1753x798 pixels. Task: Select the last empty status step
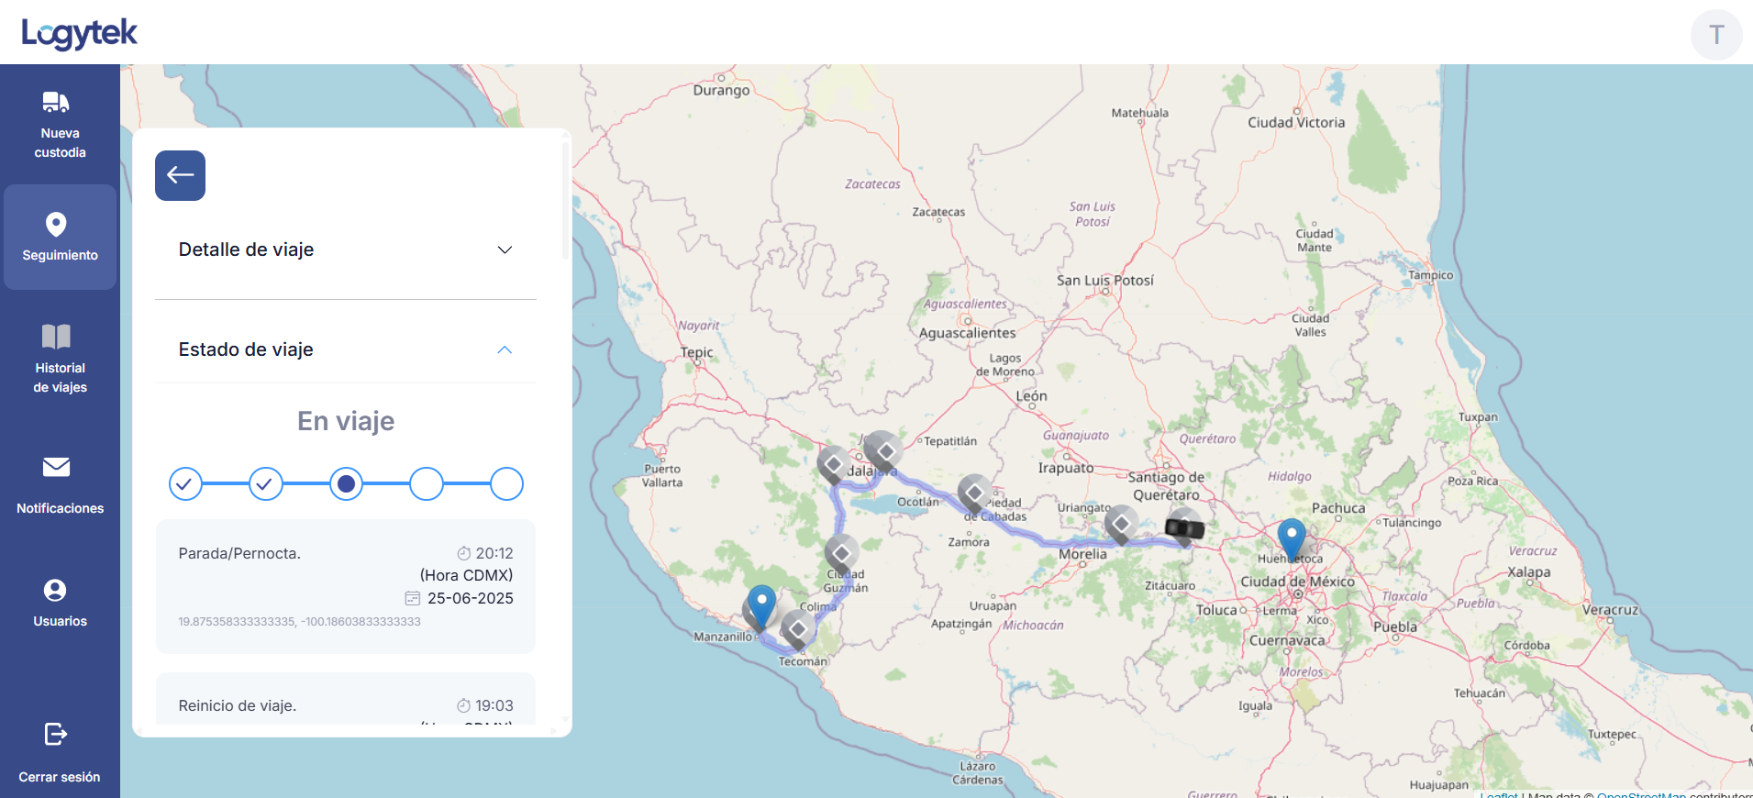(506, 483)
